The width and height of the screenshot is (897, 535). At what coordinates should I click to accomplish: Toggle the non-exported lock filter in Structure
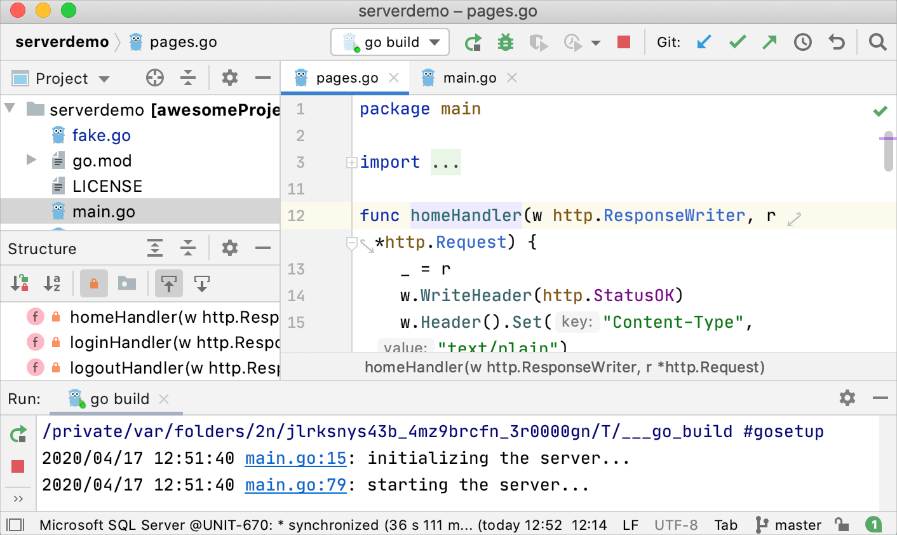pos(94,283)
